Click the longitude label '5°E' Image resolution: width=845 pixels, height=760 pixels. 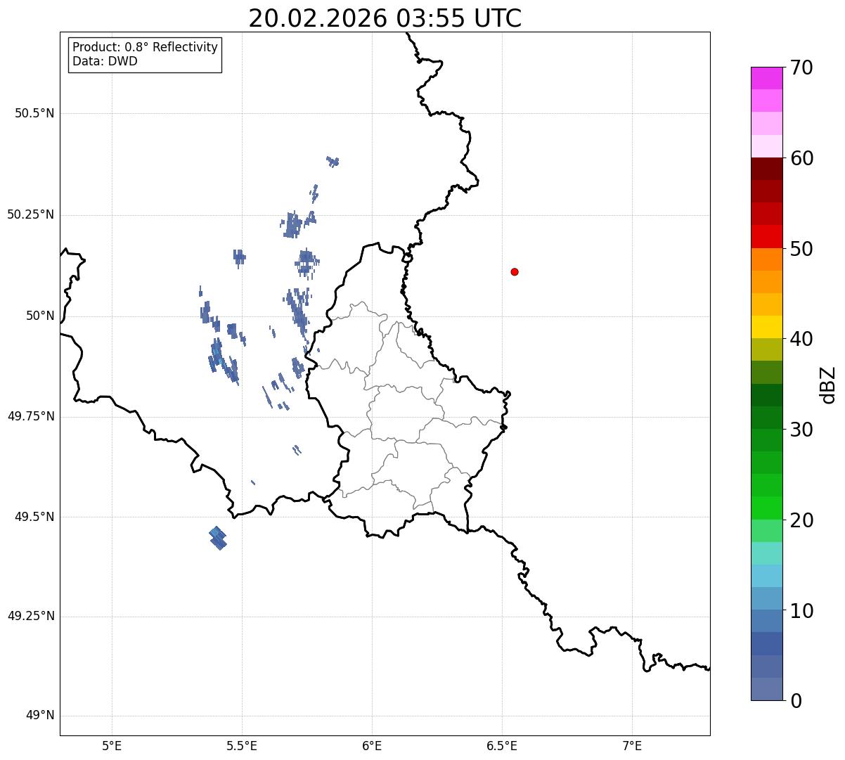coord(112,745)
